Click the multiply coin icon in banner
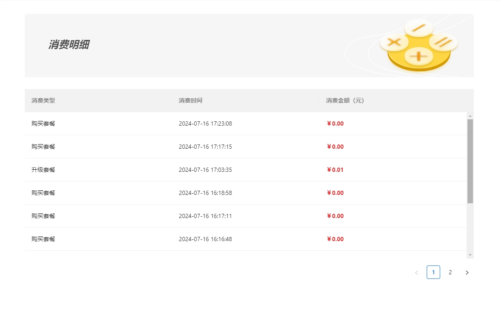This screenshot has height=310, width=499. (394, 42)
